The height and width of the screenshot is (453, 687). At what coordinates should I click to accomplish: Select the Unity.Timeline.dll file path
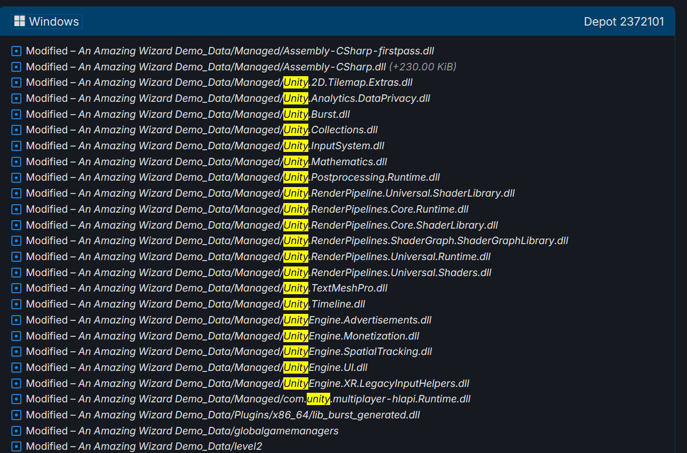[x=222, y=304]
